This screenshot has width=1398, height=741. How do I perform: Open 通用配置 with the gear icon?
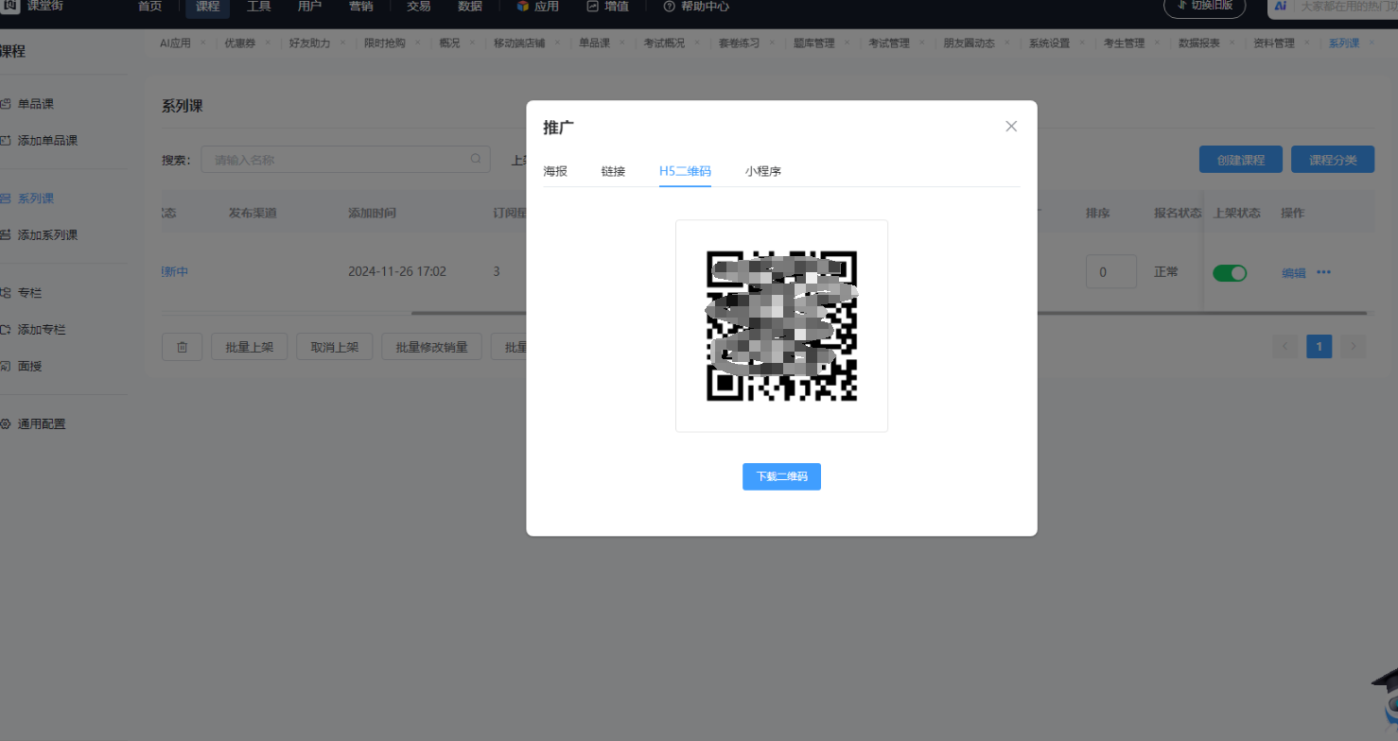[5, 424]
